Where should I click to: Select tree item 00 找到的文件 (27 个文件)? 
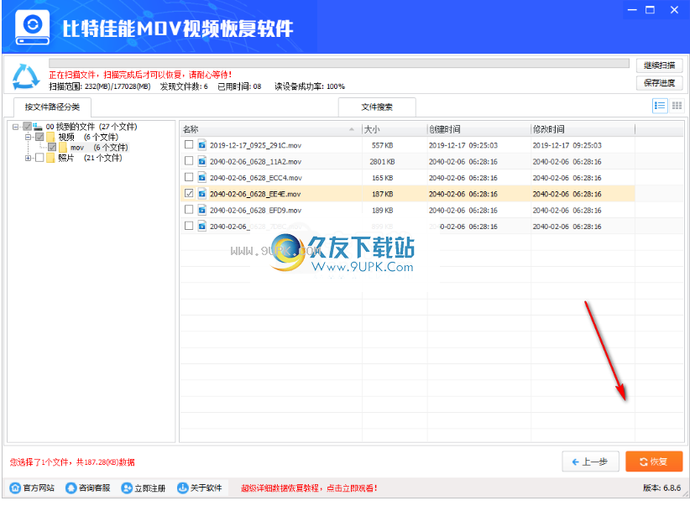click(x=91, y=127)
